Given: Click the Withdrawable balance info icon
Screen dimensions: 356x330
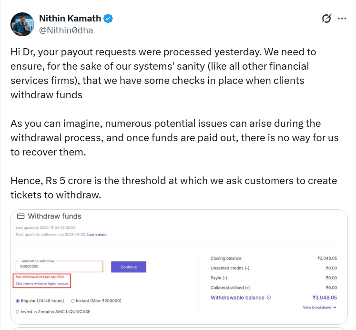Looking at the screenshot, I should [269, 298].
